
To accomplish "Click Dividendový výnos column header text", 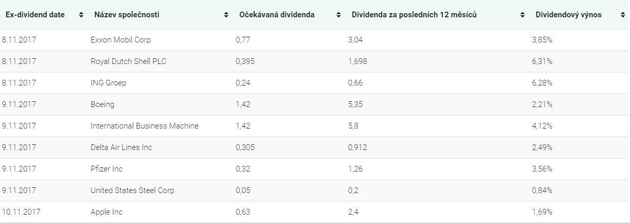I will coord(569,15).
